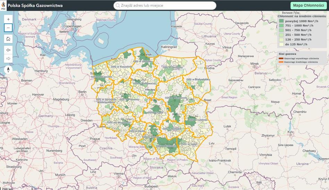Click the Copenhagen city label
Screen dimensions: 329x190
pyautogui.click(x=73, y=26)
